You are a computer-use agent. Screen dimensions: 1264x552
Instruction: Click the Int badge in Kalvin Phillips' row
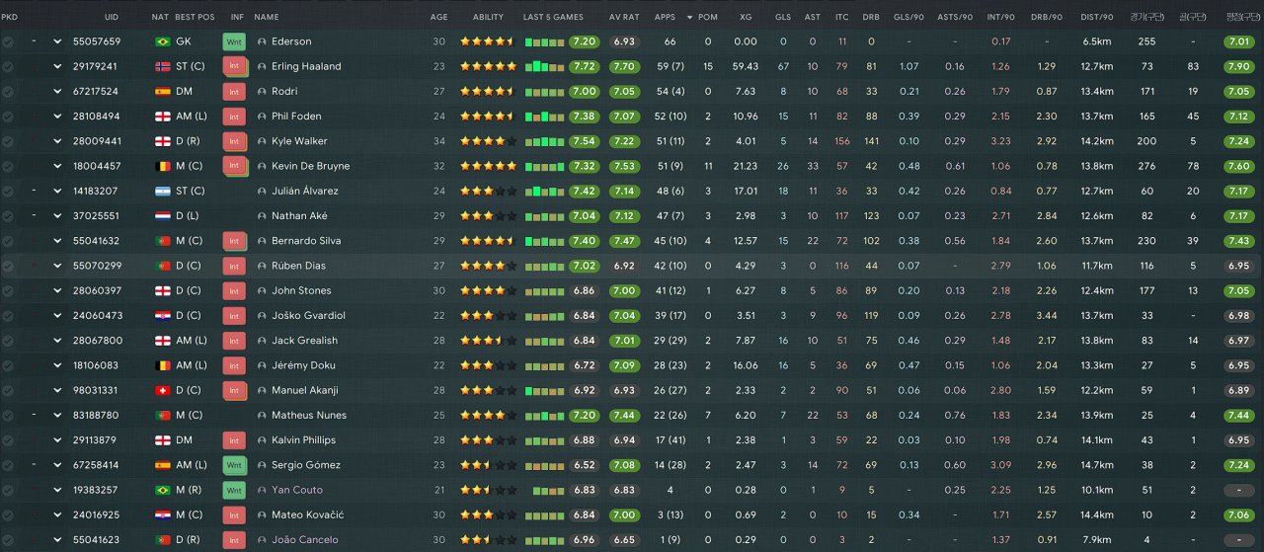[235, 440]
